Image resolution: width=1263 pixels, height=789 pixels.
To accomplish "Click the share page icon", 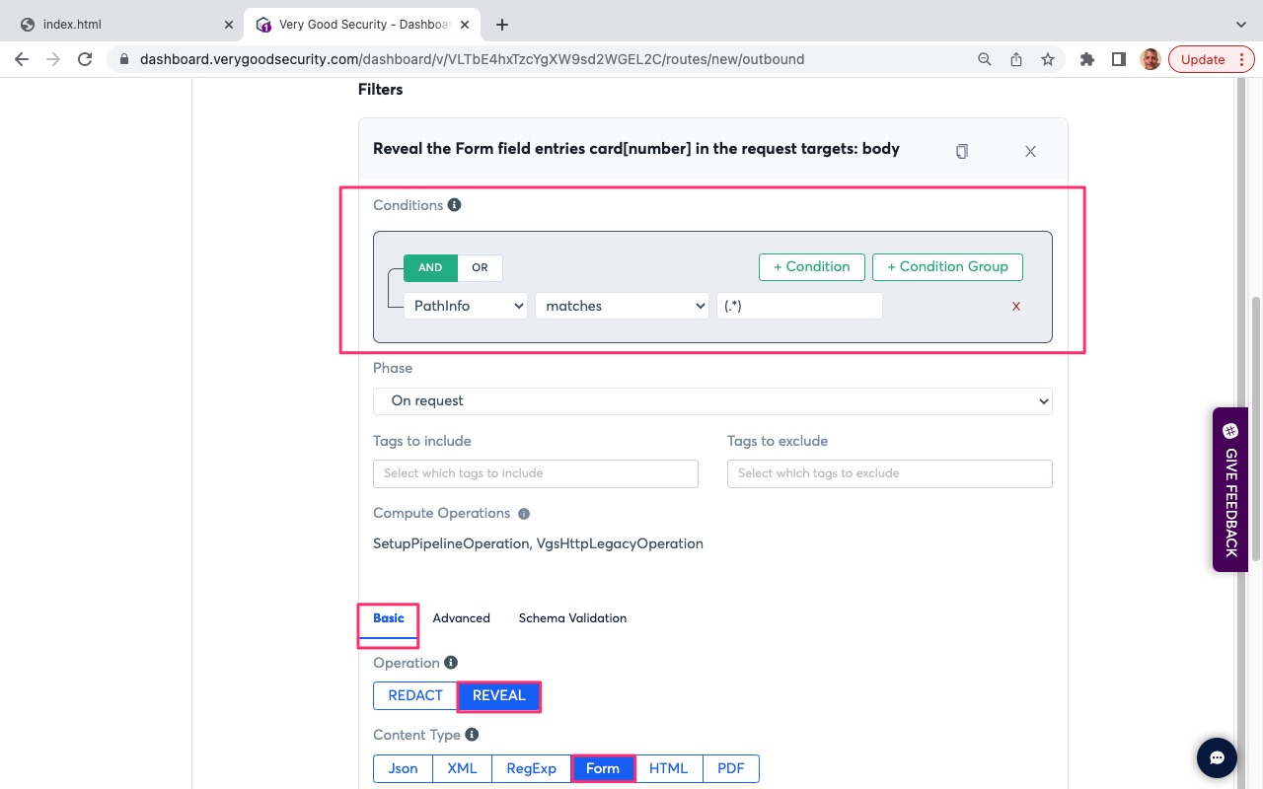I will pyautogui.click(x=1015, y=59).
